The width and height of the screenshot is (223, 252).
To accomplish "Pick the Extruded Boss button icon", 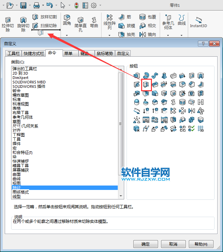I will tap(137, 75).
